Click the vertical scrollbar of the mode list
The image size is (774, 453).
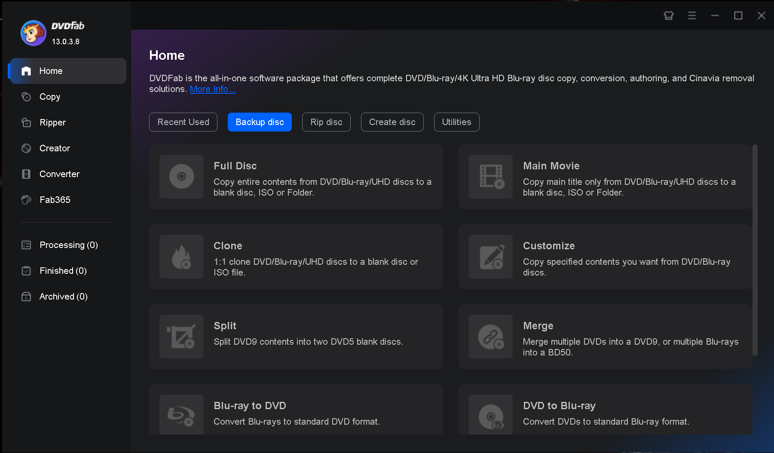pos(755,251)
